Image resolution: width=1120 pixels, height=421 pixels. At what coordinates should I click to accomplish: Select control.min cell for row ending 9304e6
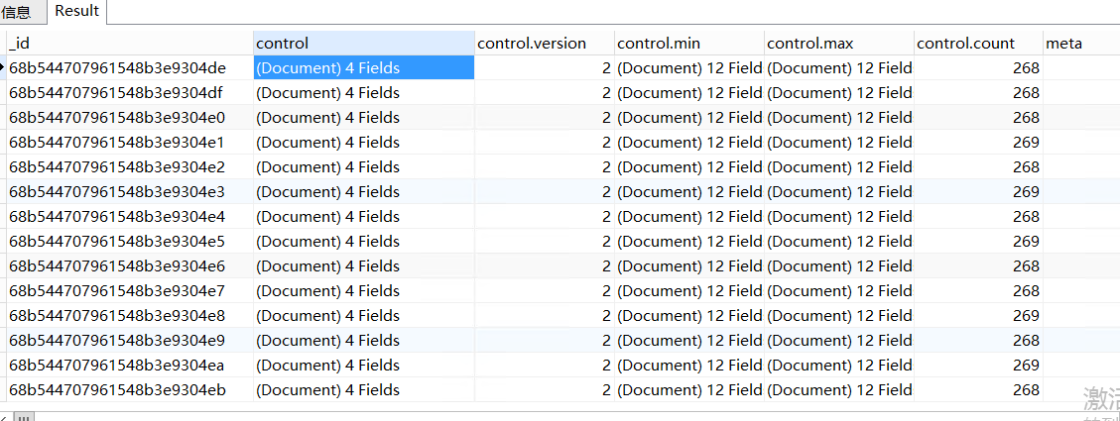690,266
